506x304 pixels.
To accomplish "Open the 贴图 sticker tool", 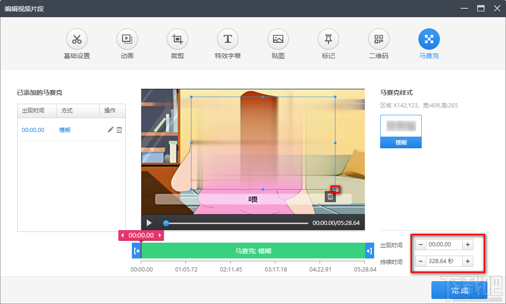I will tap(278, 43).
